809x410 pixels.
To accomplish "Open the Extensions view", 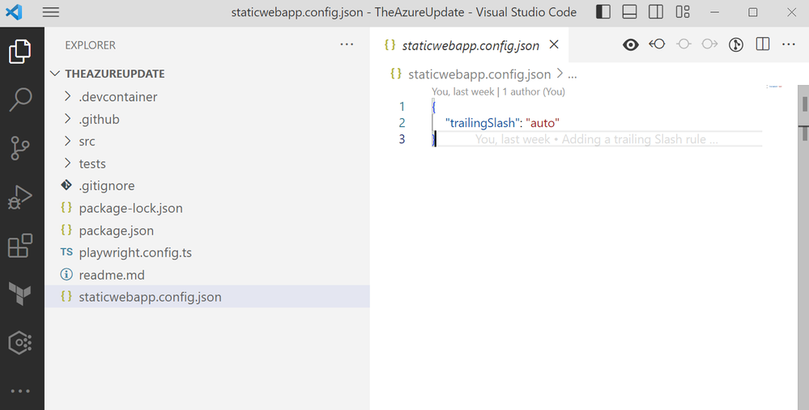I will click(20, 245).
